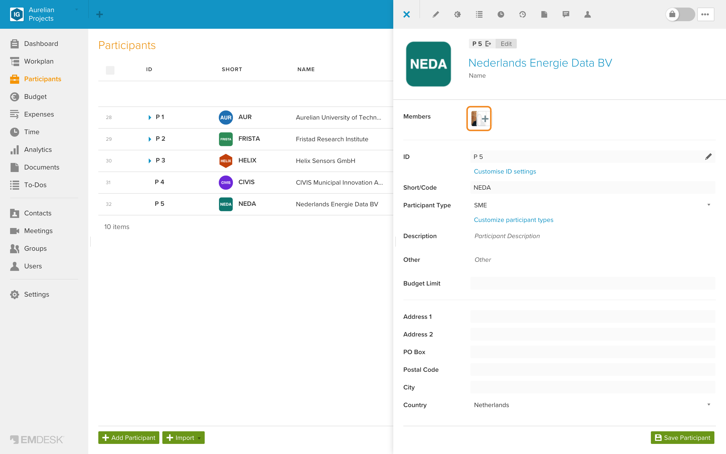The width and height of the screenshot is (726, 454).
Task: Open Budget in sidebar
Action: click(35, 97)
